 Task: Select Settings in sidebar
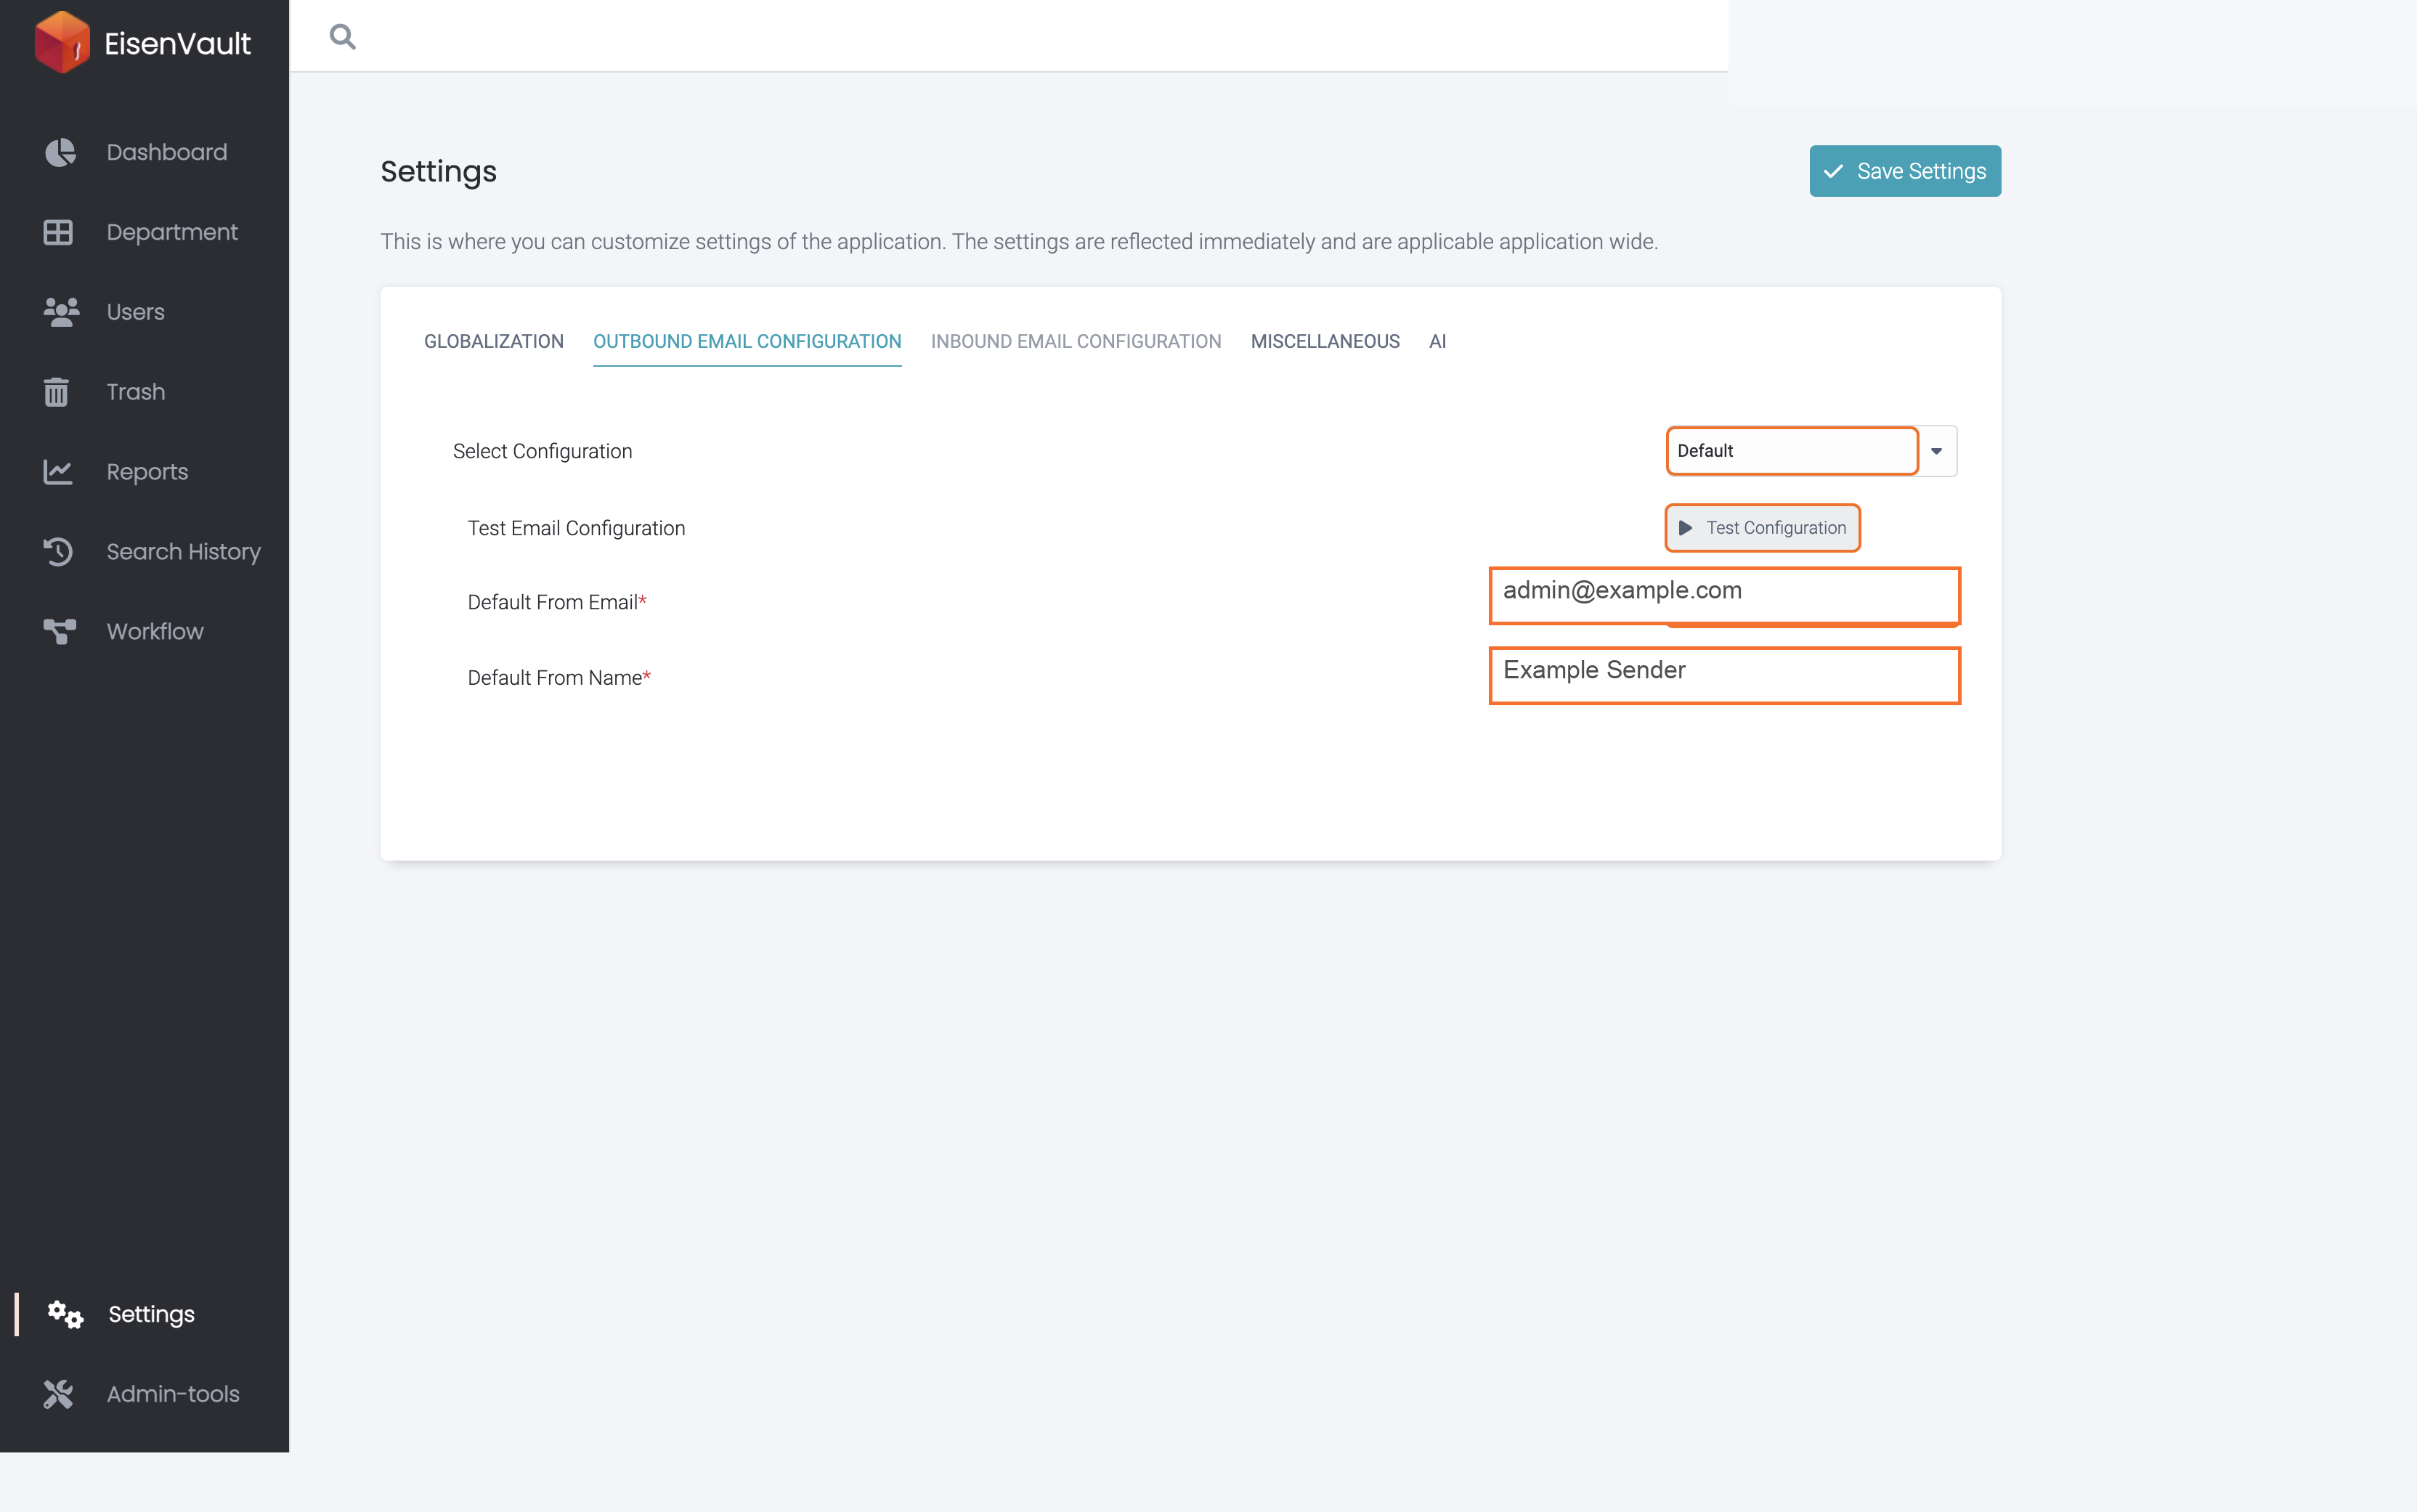[x=144, y=1314]
